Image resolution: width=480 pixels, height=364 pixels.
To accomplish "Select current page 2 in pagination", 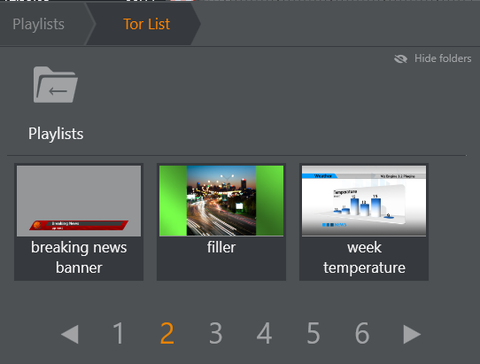I will tap(167, 333).
